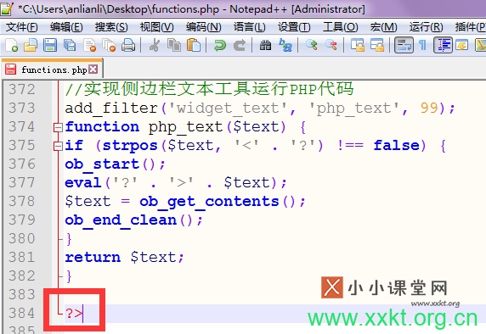
Task: Open the 编码(N) menu
Action: coord(204,27)
